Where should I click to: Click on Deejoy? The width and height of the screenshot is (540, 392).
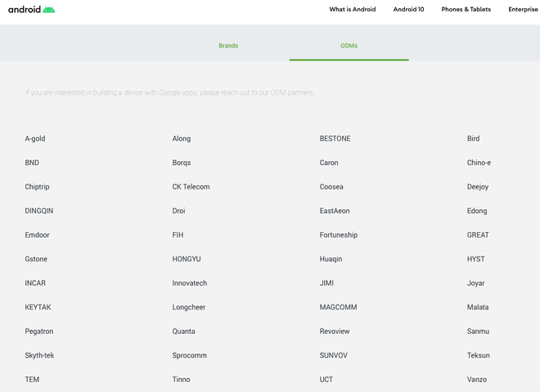[478, 187]
